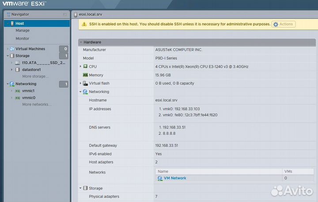
Task: Click the Networking globe icon in Navigator
Action: (x=12, y=84)
